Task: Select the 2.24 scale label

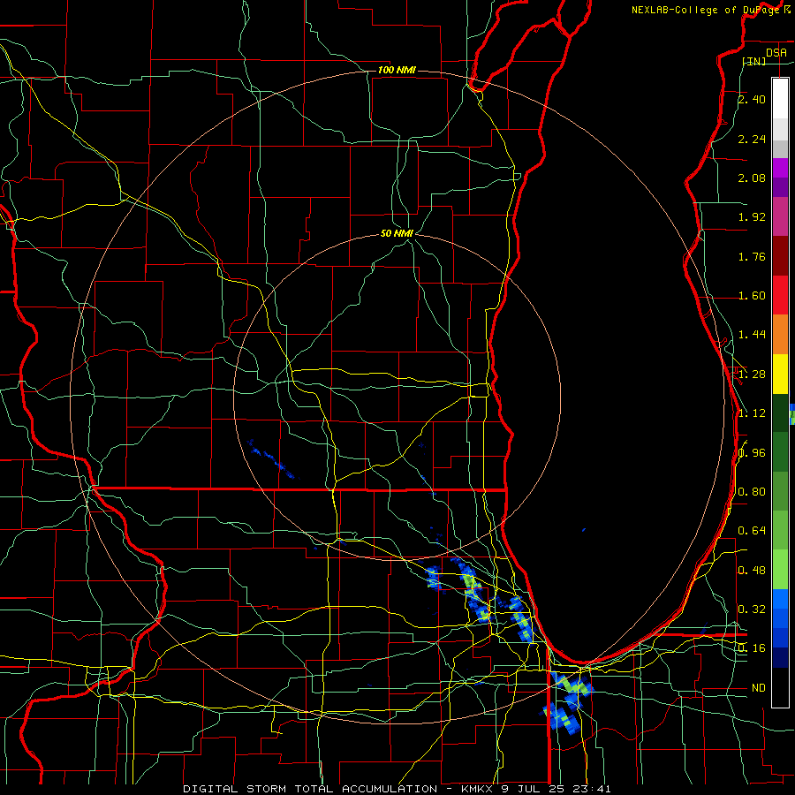Action: 752,139
